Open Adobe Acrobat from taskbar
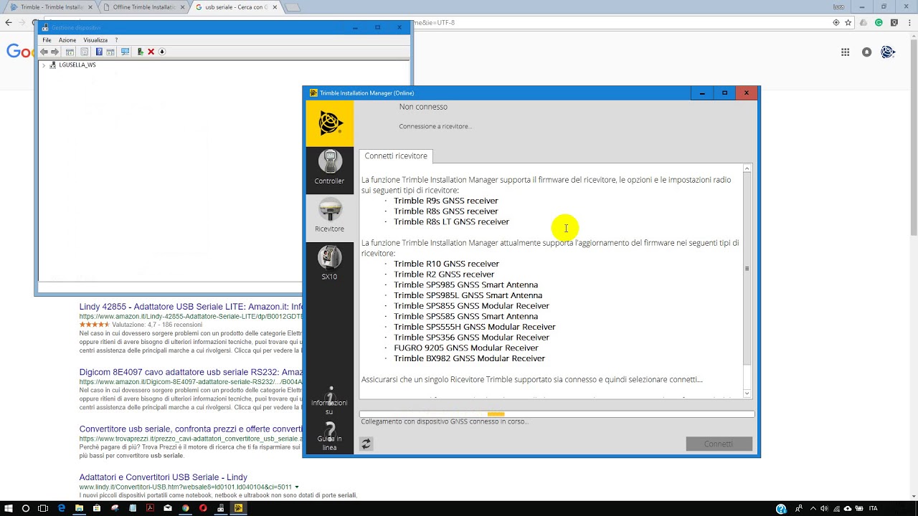Screen dimensions: 918x516 tap(150, 508)
